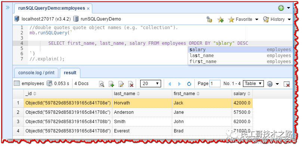Pick the first_name autocomplete suggestion
The image size is (302, 147).
(x=240, y=62)
